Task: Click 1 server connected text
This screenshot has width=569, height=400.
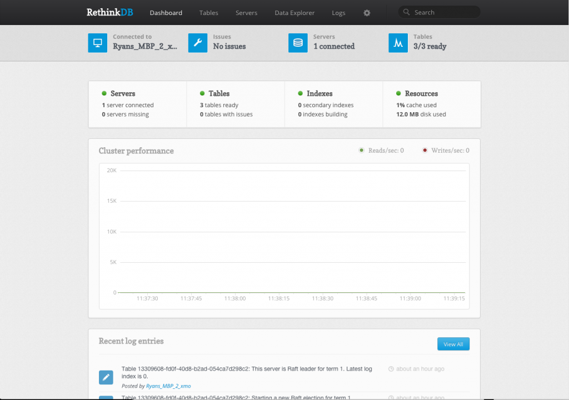Action: 128,105
